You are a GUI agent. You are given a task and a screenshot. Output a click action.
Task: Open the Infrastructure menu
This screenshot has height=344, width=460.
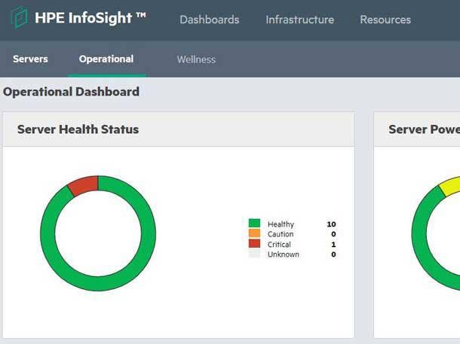coord(299,20)
